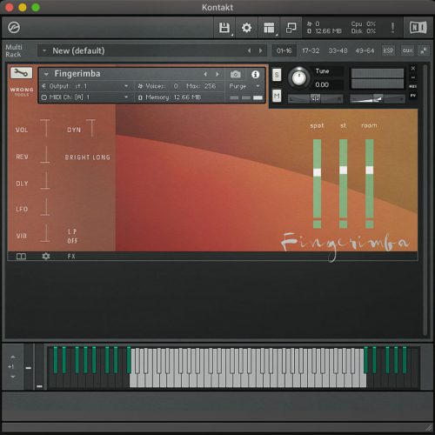This screenshot has width=435, height=435.
Task: Click the Max voices 256 value
Action: pyautogui.click(x=210, y=86)
